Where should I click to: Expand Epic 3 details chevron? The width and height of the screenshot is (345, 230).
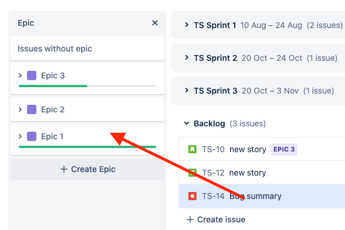point(20,75)
